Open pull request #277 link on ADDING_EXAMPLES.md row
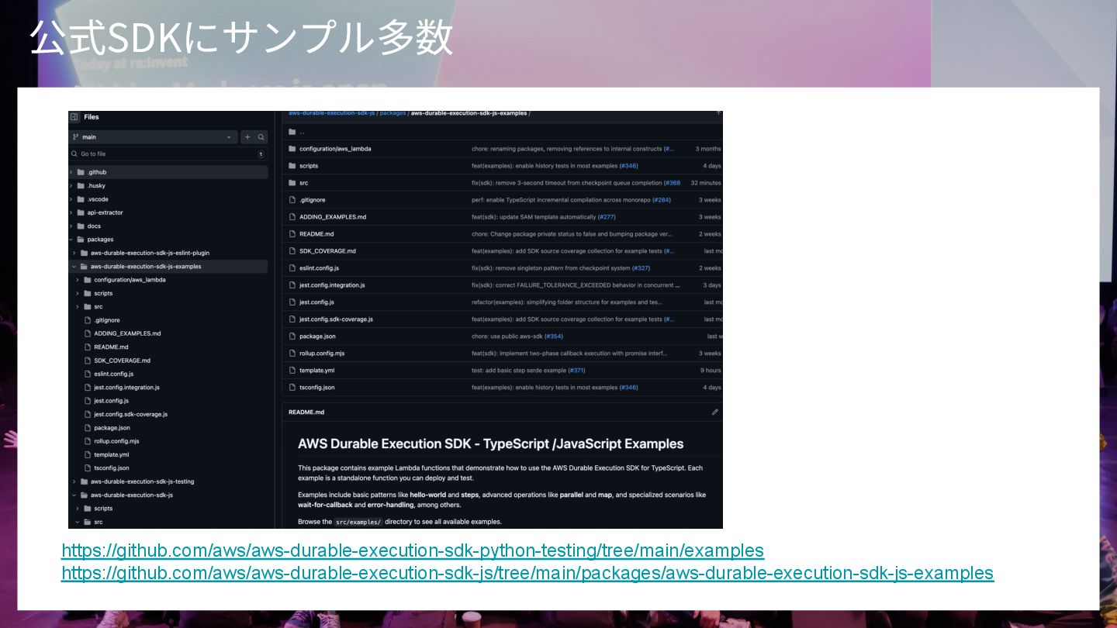Viewport: 1117px width, 628px height. pos(606,217)
